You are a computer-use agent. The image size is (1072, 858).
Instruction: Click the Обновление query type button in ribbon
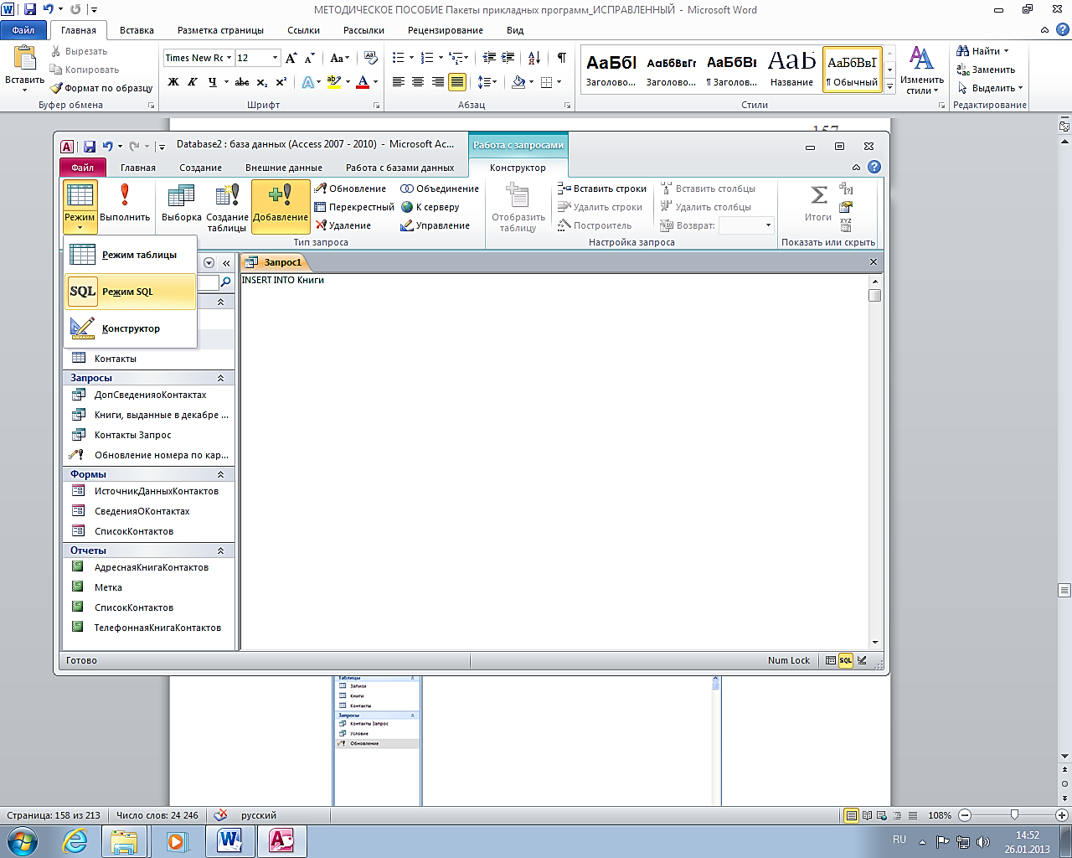[x=350, y=189]
